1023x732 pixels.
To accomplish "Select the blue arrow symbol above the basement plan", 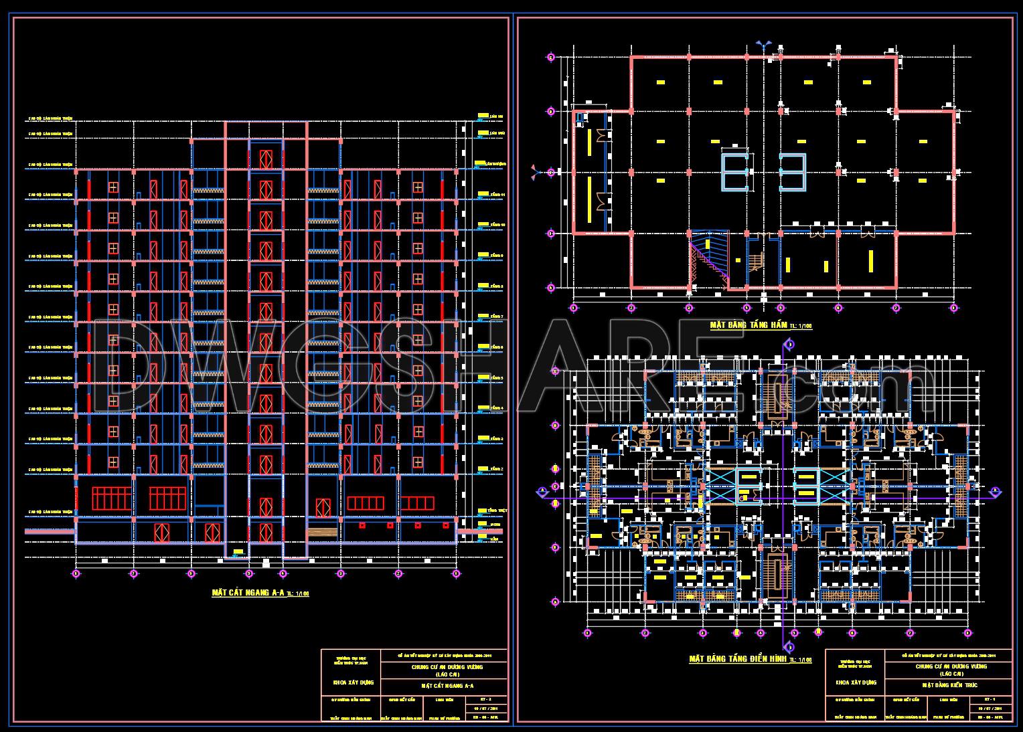I will pyautogui.click(x=763, y=44).
